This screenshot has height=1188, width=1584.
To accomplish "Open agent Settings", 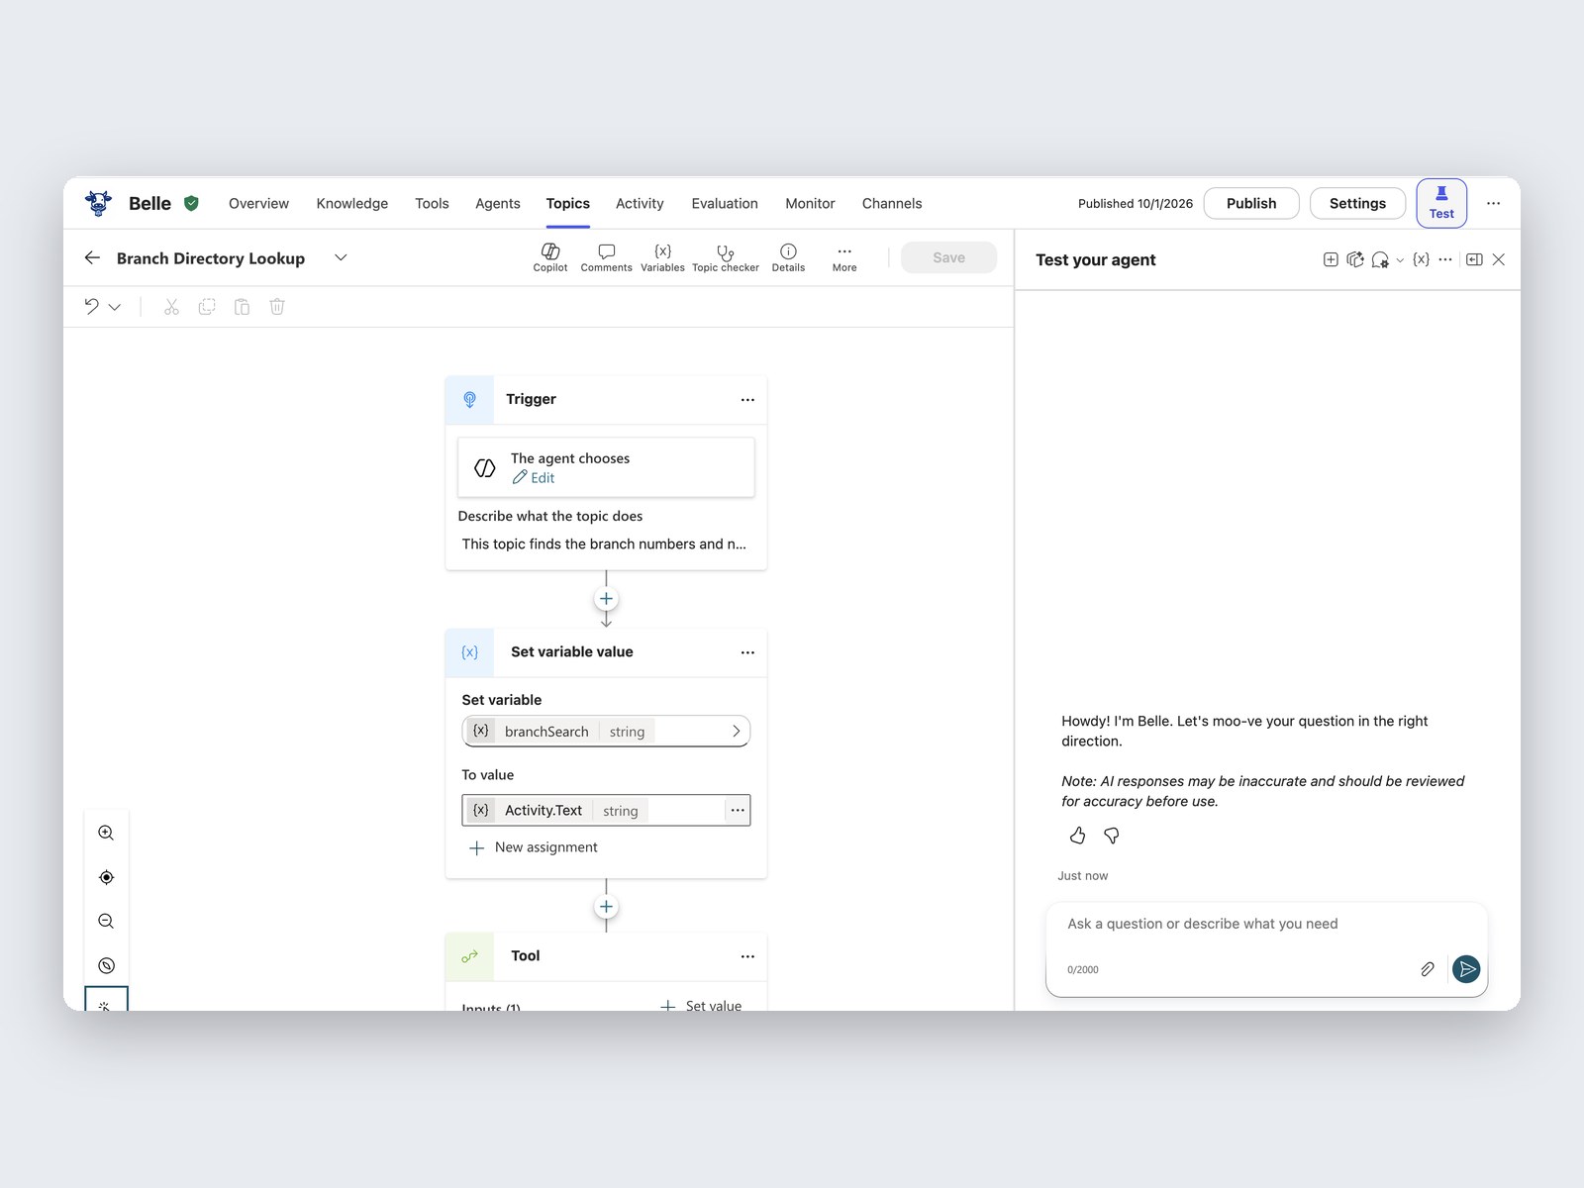I will click(x=1357, y=203).
